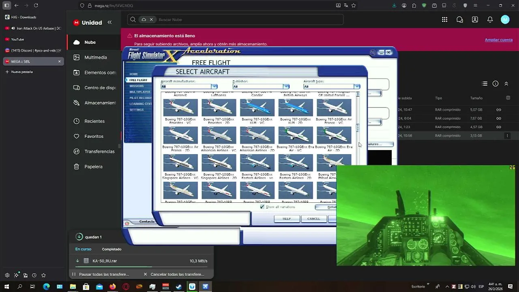Screen dimensions: 519x292
Task: Close the MEGA browser tab
Action: tap(59, 62)
